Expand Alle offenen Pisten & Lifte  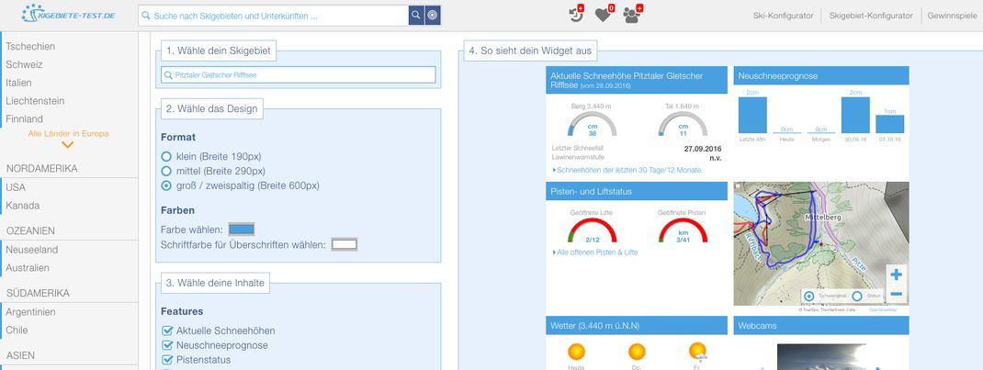tap(595, 252)
